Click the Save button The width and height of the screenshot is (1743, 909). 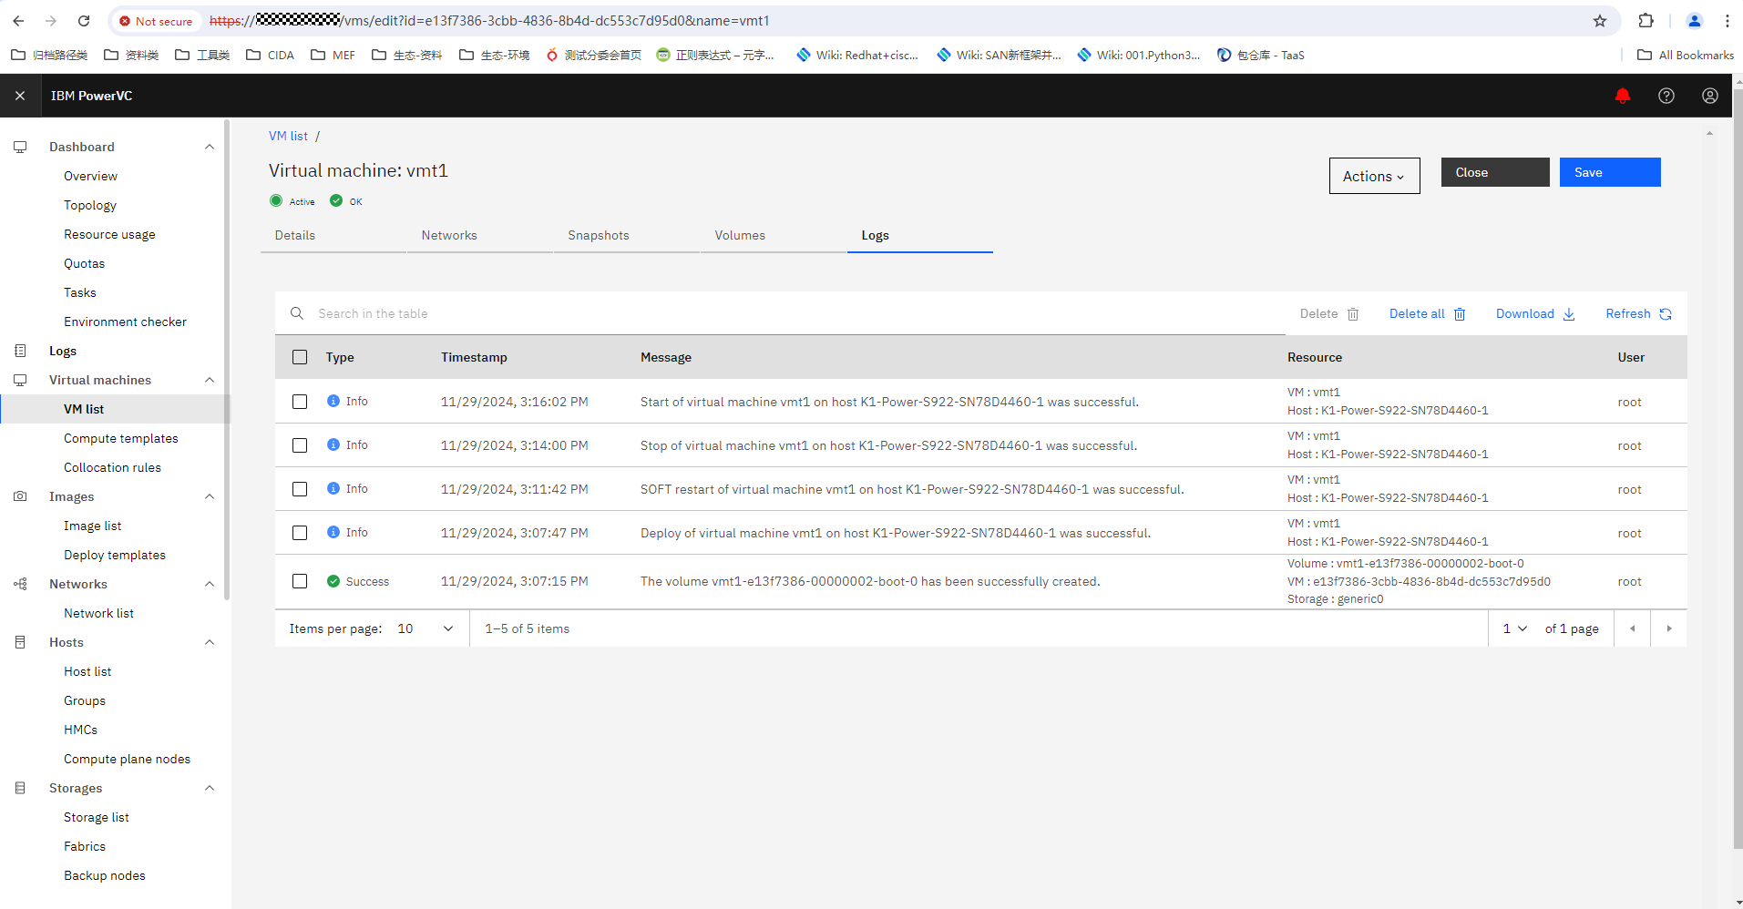pyautogui.click(x=1610, y=172)
